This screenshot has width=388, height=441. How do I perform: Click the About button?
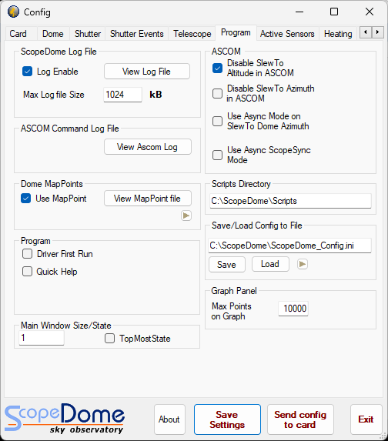click(169, 419)
